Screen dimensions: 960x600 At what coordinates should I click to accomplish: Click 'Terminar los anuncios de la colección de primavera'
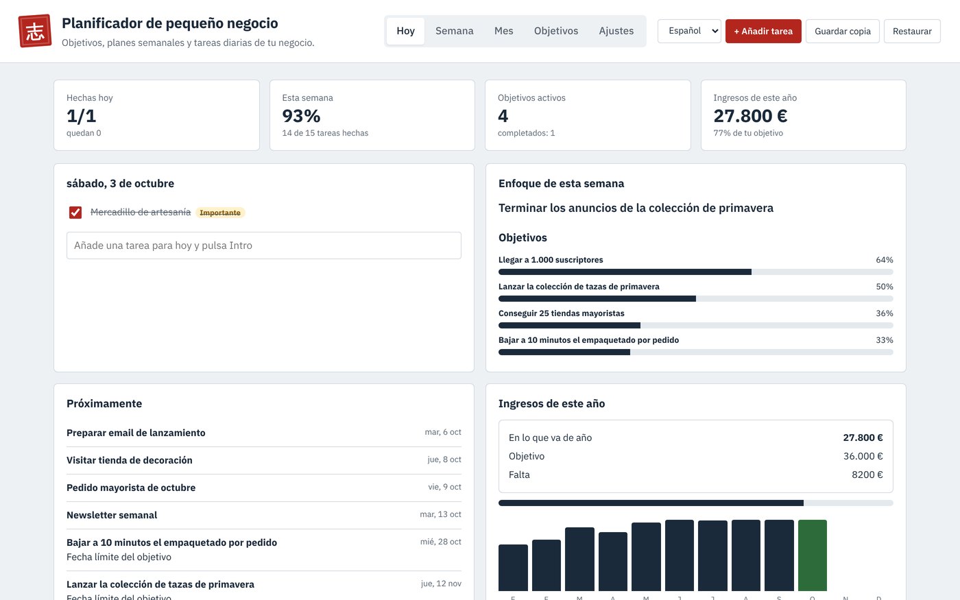click(636, 208)
